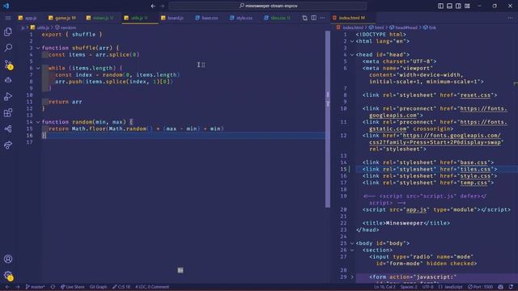Open the Run and Debug view
518x291 pixels.
8,96
